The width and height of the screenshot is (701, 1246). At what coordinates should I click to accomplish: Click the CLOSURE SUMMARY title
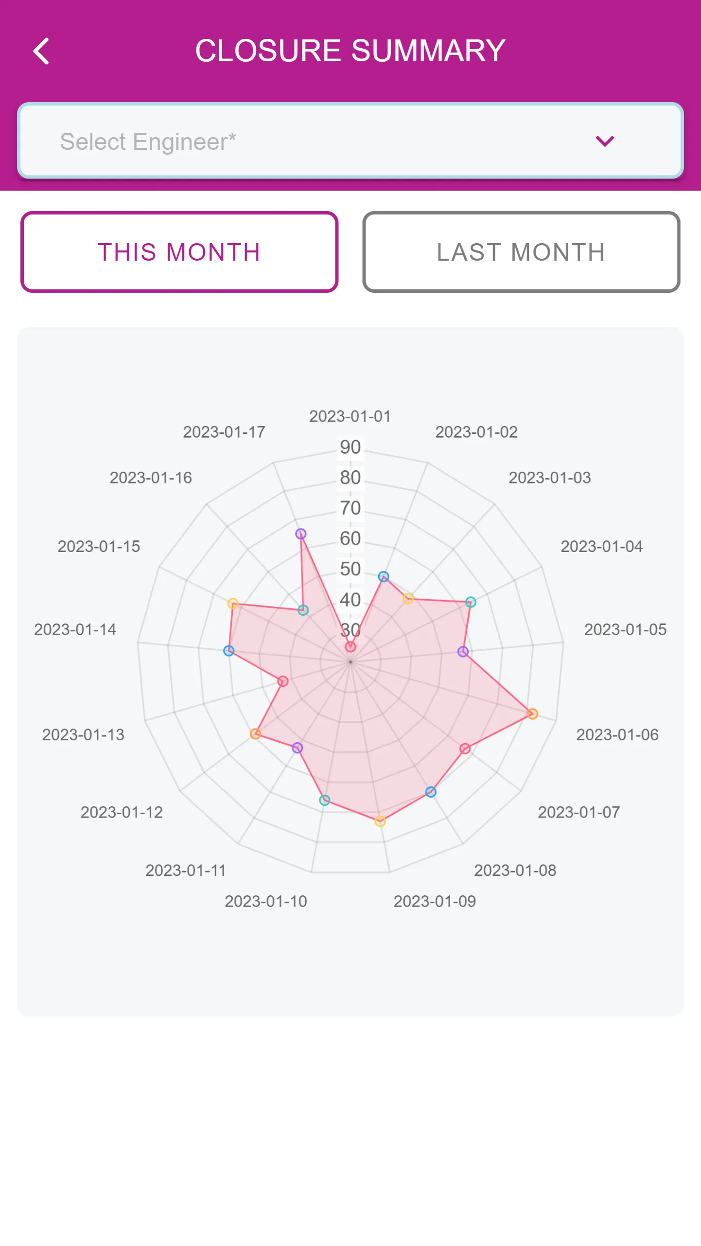(x=350, y=51)
